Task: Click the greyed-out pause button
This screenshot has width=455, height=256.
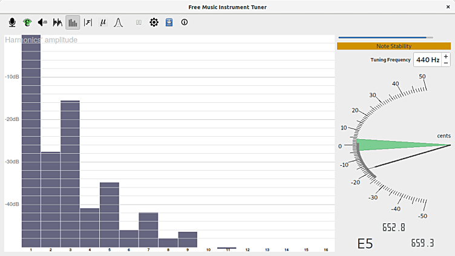Action: [x=139, y=23]
